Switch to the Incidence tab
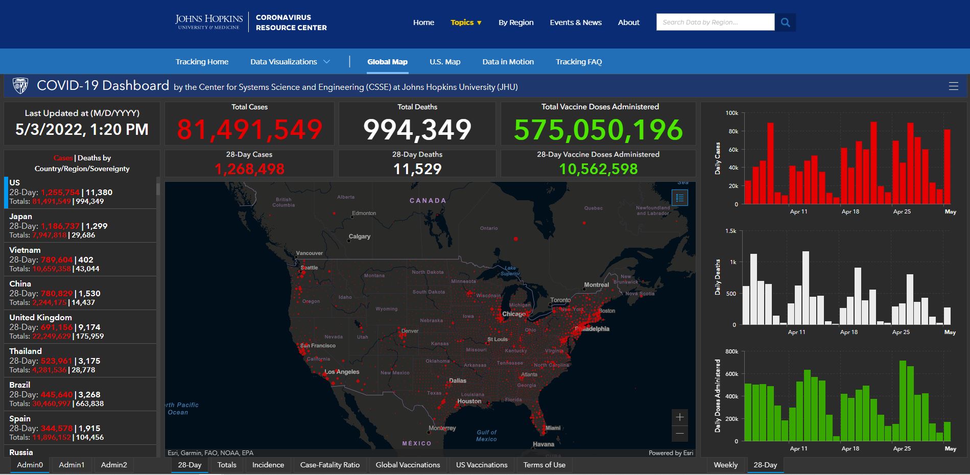 [268, 465]
